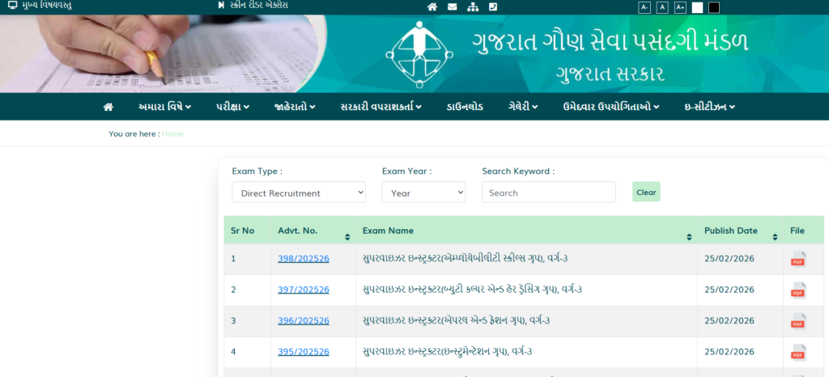Expand ગેલેરી menu
This screenshot has height=377, width=829.
point(523,107)
